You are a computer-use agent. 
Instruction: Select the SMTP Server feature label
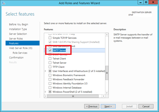[x=59, y=50]
